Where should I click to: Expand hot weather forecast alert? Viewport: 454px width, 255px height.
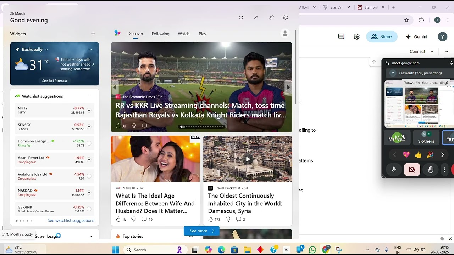tap(93, 64)
